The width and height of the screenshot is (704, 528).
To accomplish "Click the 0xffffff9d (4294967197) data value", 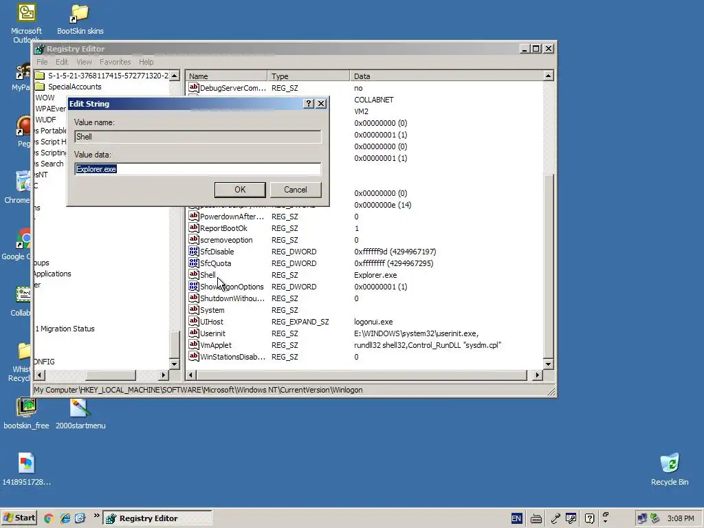I will coord(395,252).
